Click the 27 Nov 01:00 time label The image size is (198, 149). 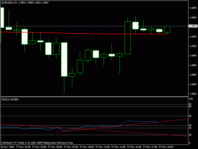tap(23, 147)
